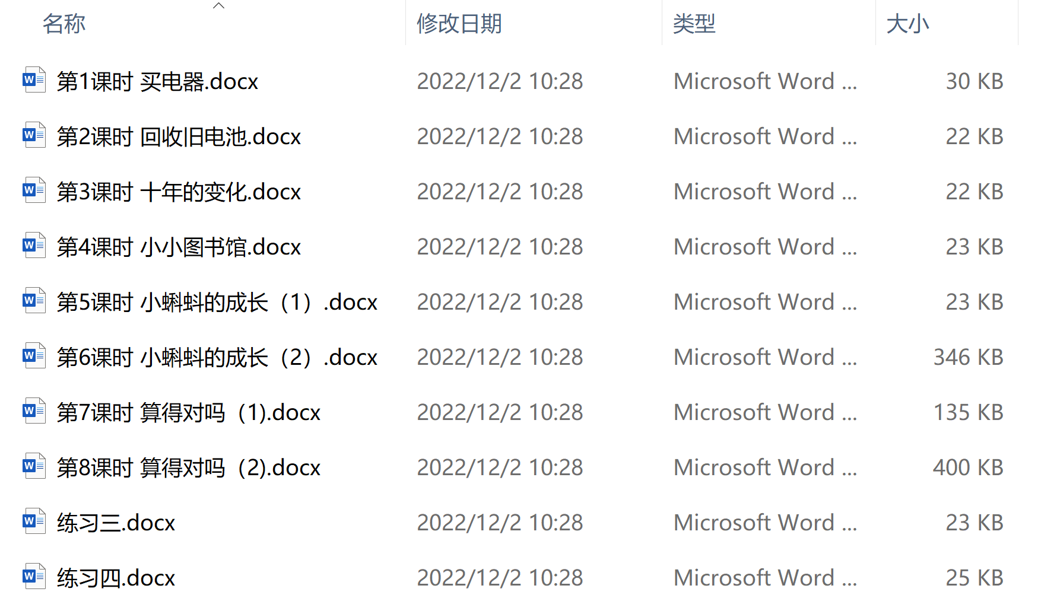Viewport: 1041px width, 614px height.
Task: Click the Microsoft Word type cell of 练习四.docx
Action: pyautogui.click(x=765, y=578)
